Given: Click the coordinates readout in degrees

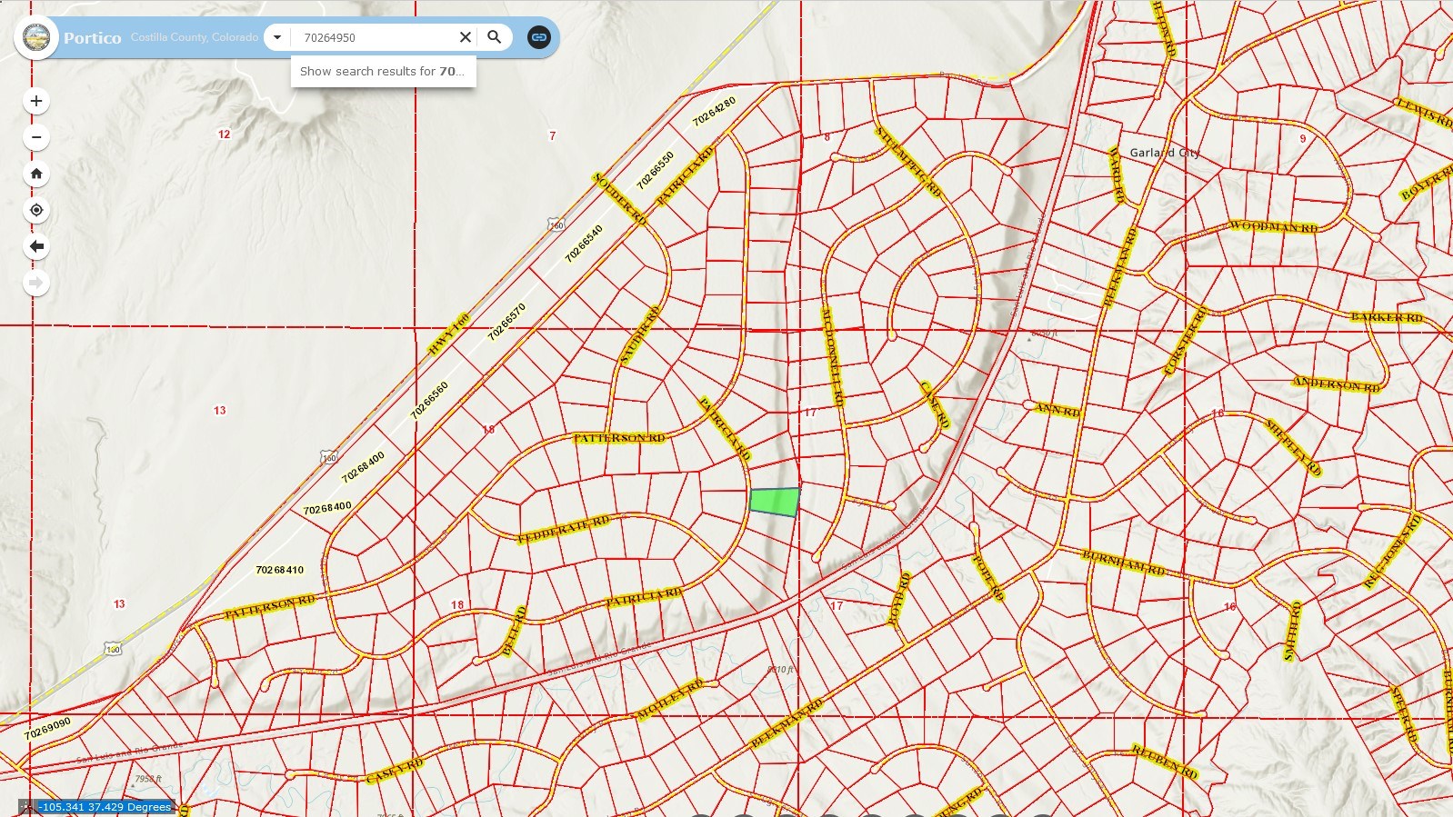Looking at the screenshot, I should (105, 807).
